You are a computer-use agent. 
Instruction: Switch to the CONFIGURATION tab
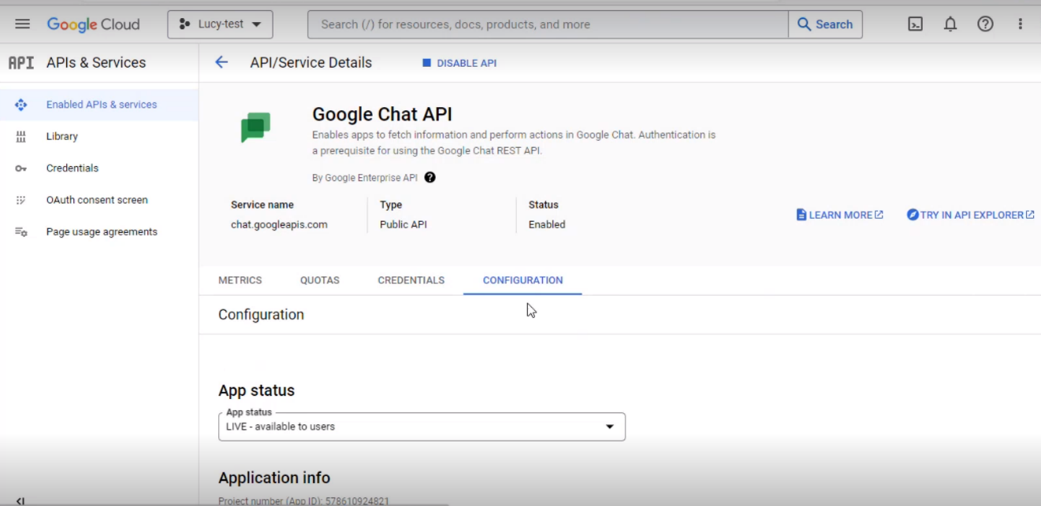tap(522, 280)
